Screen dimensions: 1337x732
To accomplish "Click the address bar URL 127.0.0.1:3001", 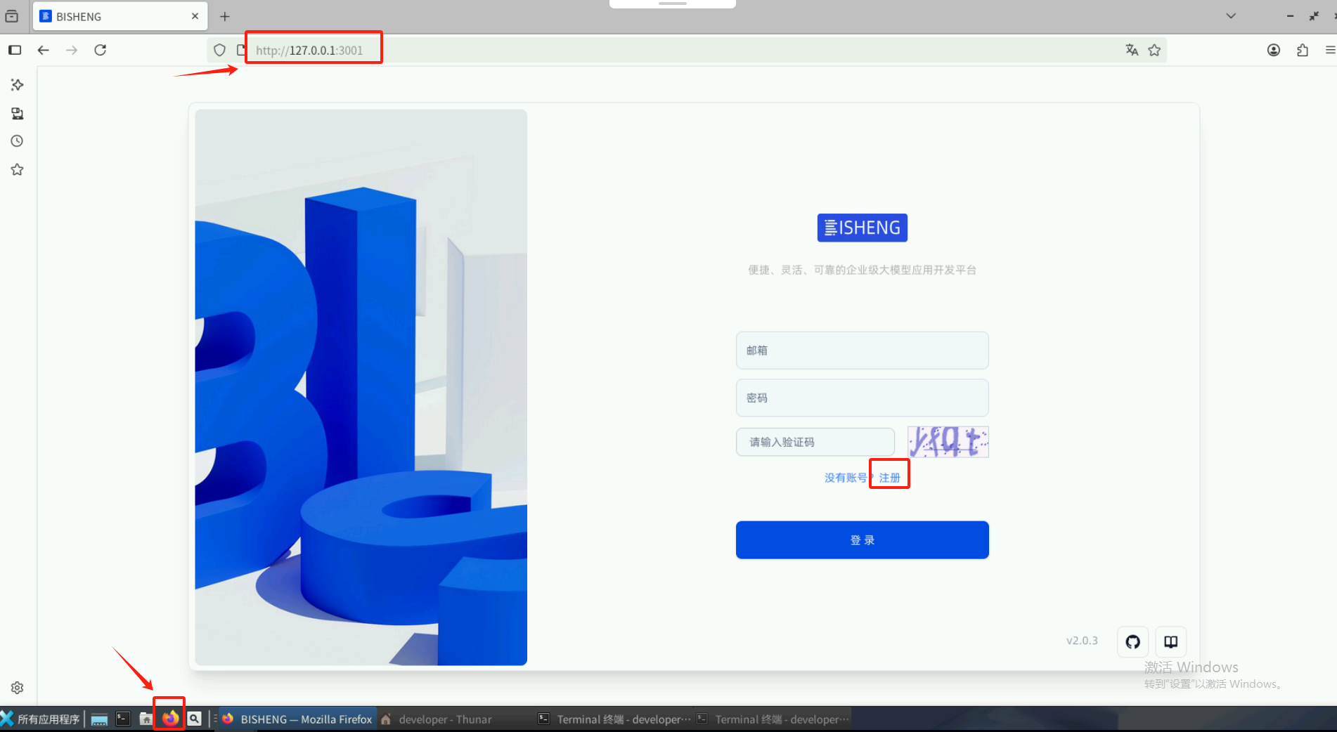I will pyautogui.click(x=309, y=50).
